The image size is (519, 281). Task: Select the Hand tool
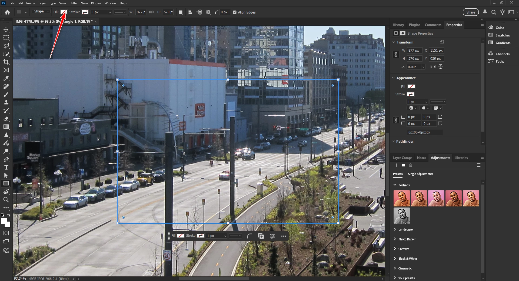6,192
